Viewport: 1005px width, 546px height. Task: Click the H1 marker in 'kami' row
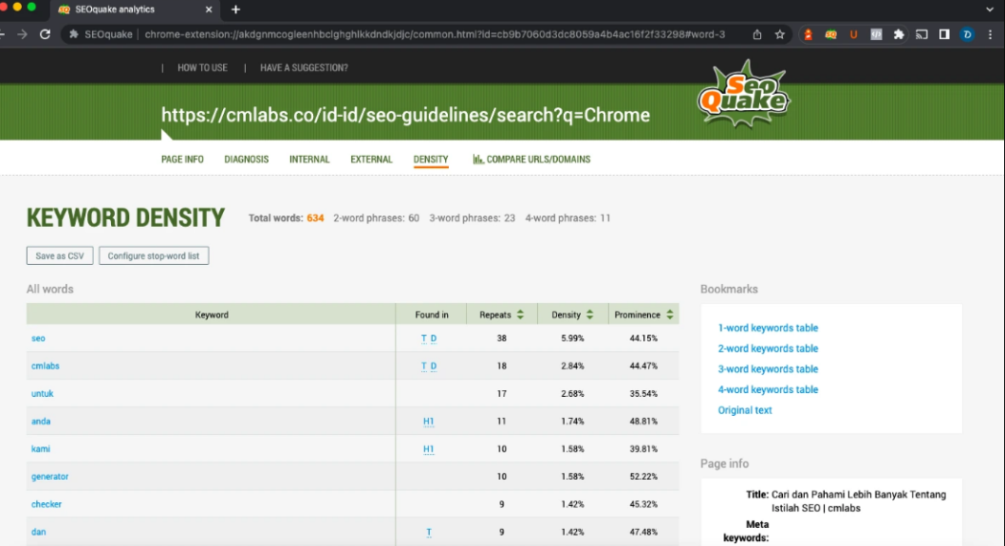tap(428, 448)
